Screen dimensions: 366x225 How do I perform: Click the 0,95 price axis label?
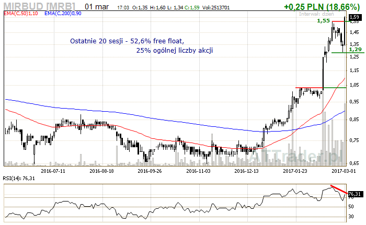[x=354, y=102]
